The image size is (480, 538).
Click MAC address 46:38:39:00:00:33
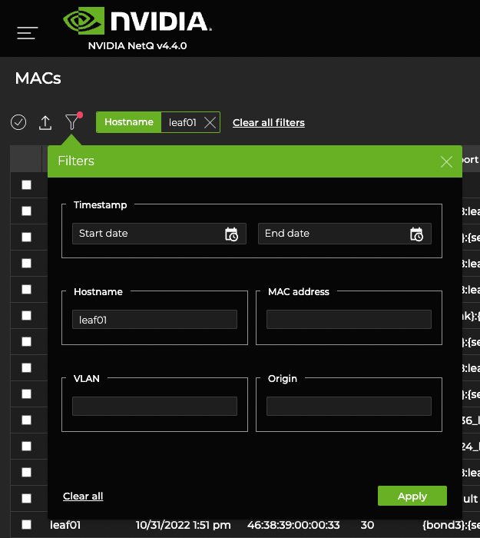(293, 525)
